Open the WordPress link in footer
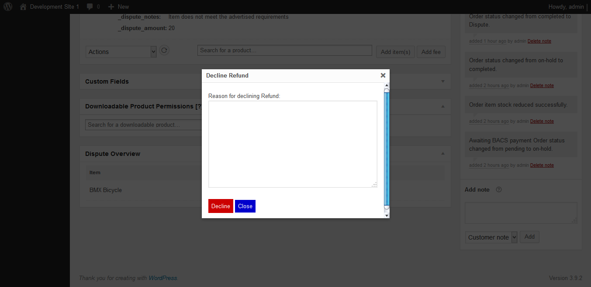Viewport: 591px width, 287px height. [163, 278]
